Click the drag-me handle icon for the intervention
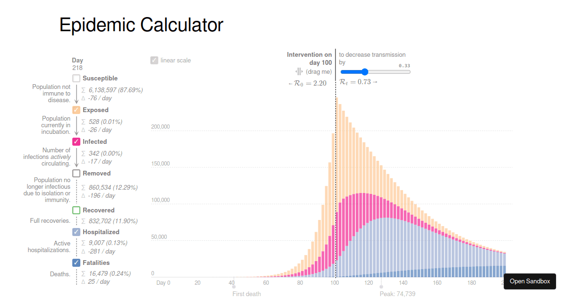Viewport: 567px width, 298px height. (x=299, y=72)
